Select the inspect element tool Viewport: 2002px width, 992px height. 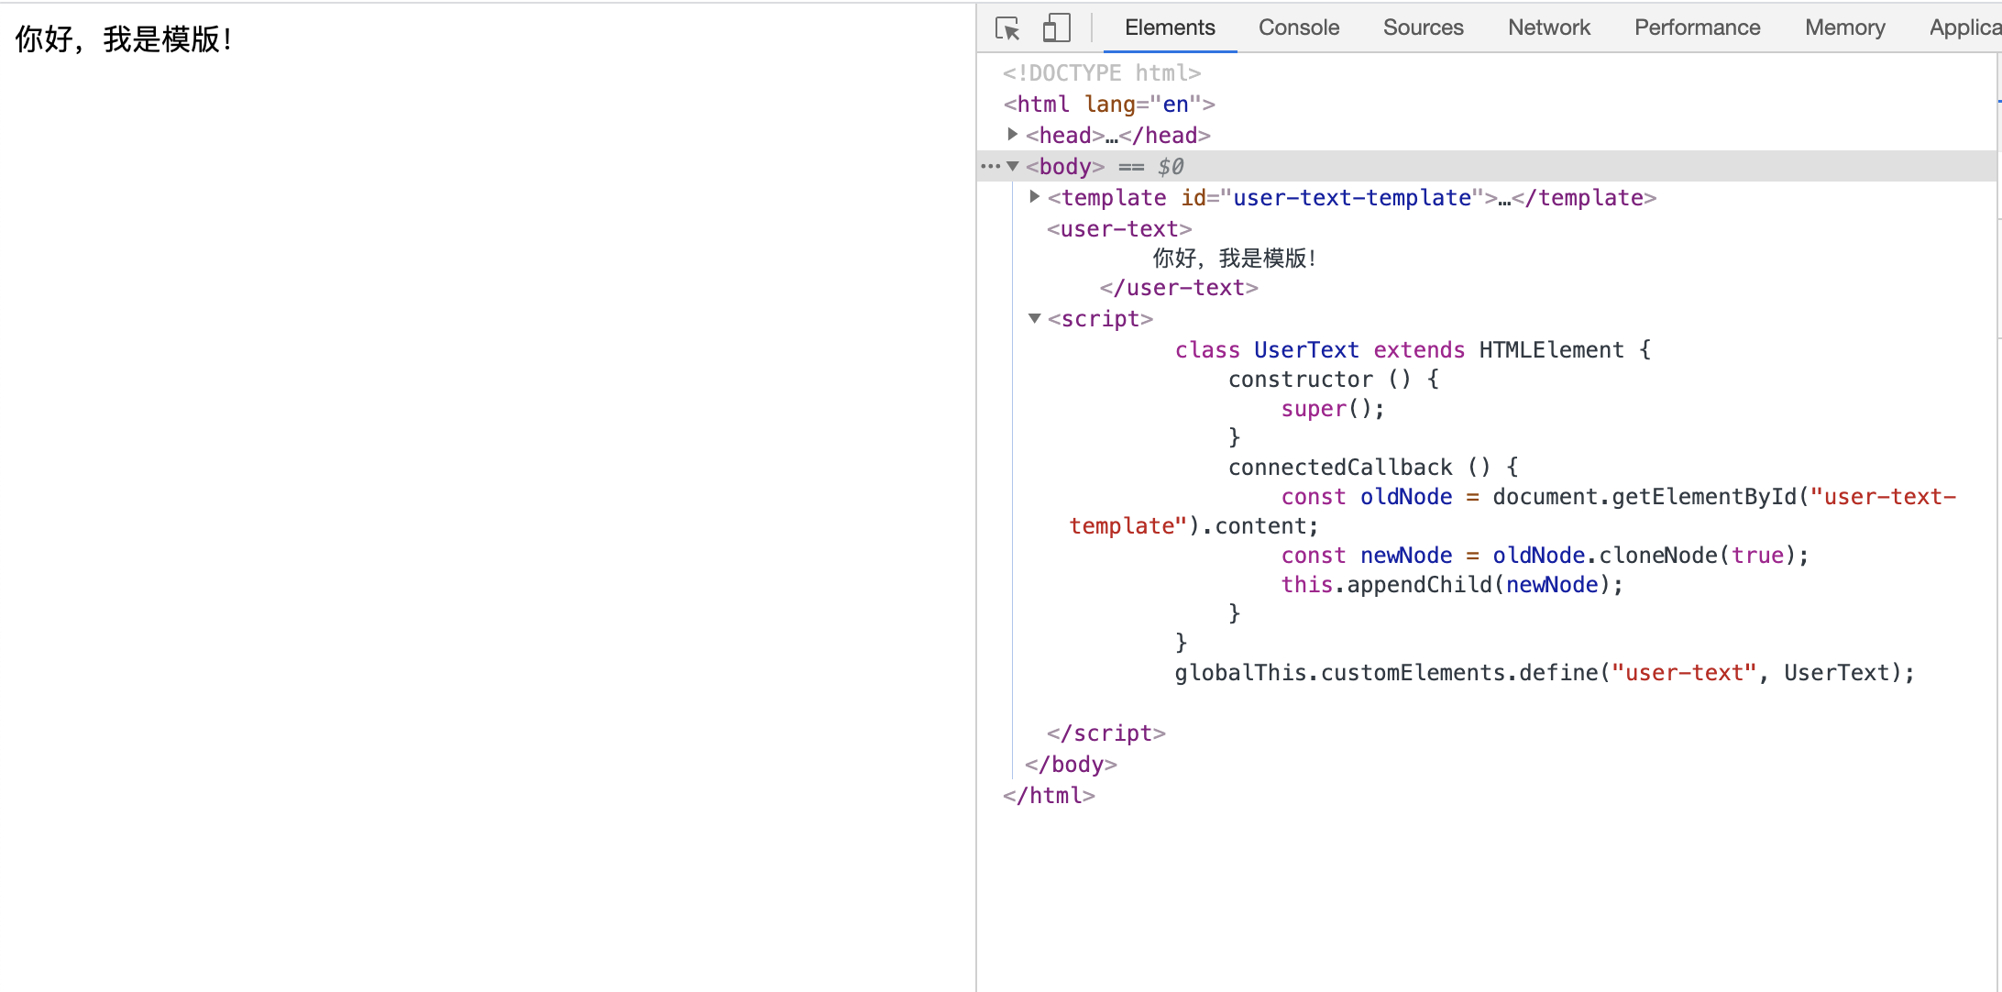(1006, 28)
